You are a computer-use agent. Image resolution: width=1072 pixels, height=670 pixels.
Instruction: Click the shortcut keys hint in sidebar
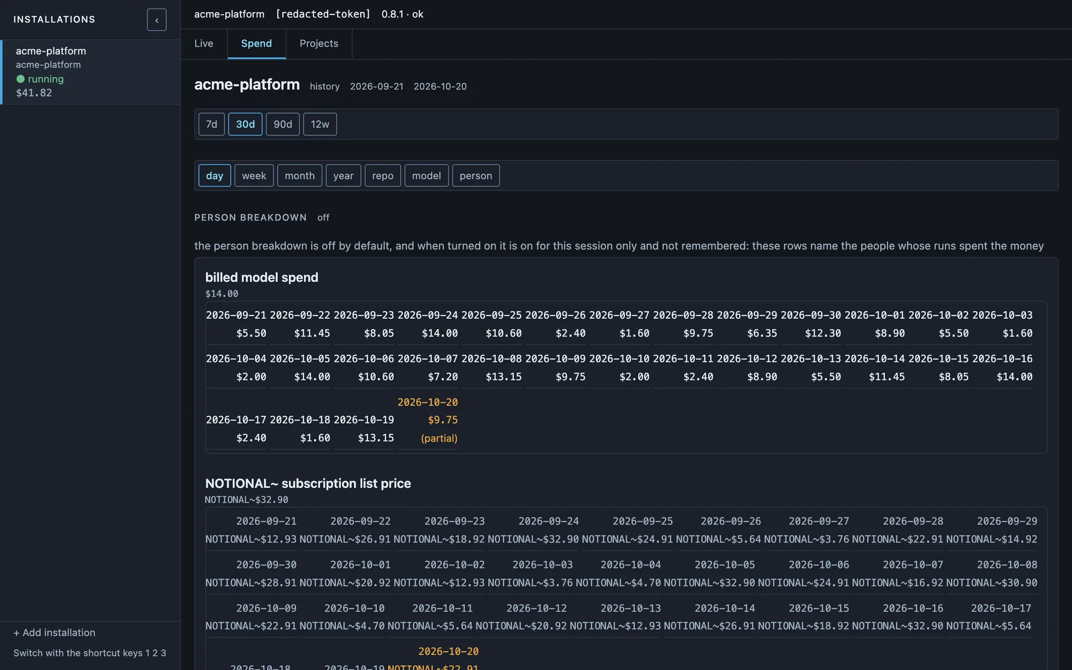(90, 653)
